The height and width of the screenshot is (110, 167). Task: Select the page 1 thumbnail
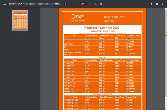tap(20, 20)
